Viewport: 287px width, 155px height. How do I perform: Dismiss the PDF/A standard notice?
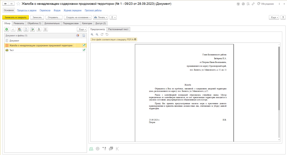click(x=135, y=39)
